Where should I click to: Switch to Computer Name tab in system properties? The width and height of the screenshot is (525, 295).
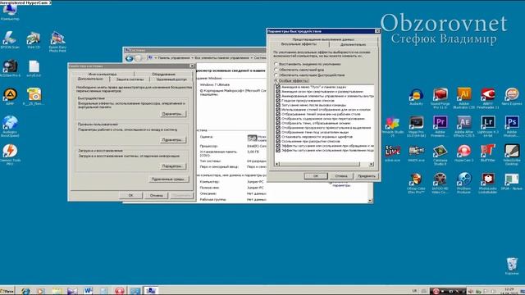(x=103, y=74)
